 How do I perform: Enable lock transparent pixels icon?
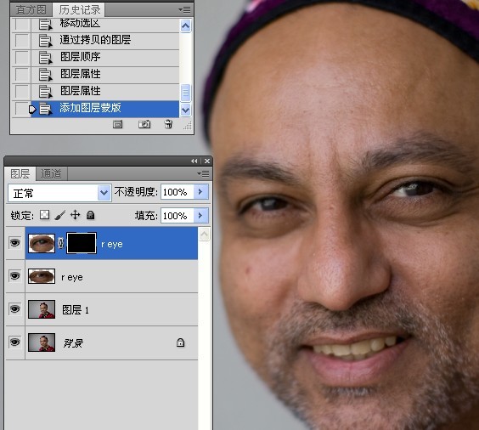point(45,215)
